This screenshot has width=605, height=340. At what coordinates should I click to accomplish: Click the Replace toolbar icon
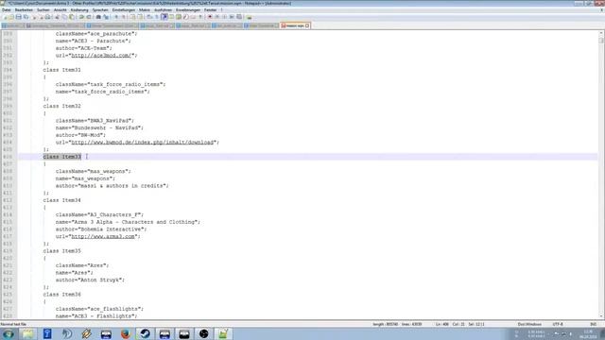(x=105, y=17)
